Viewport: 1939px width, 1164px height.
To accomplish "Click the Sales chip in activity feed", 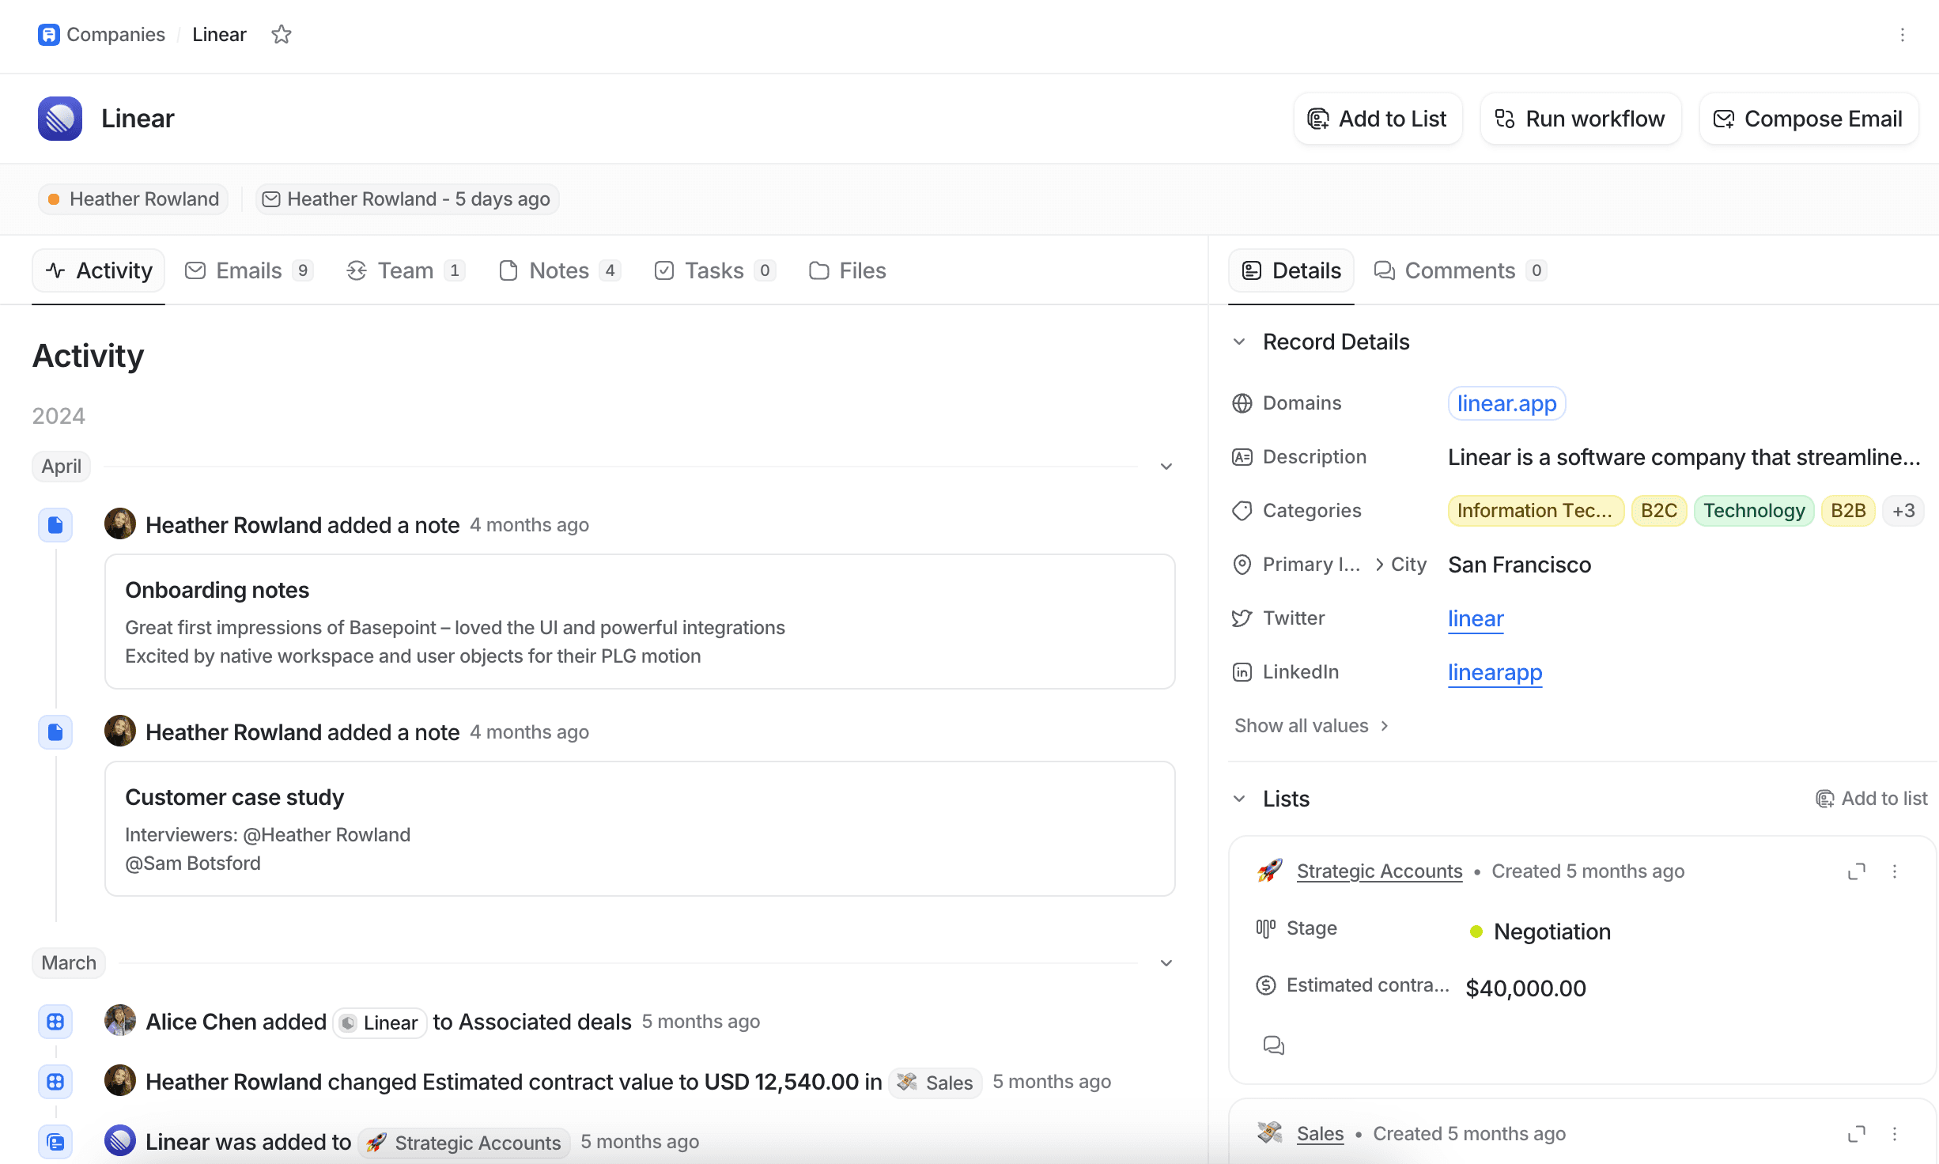I will pos(936,1083).
